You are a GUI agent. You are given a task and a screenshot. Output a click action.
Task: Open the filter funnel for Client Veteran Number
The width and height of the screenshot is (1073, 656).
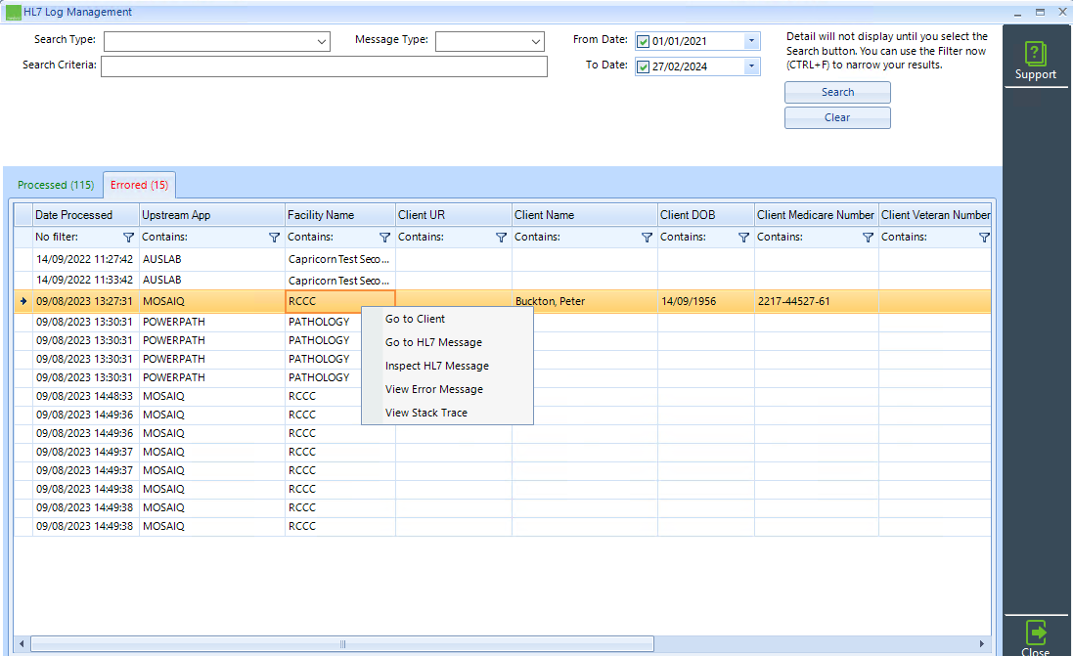(x=984, y=237)
